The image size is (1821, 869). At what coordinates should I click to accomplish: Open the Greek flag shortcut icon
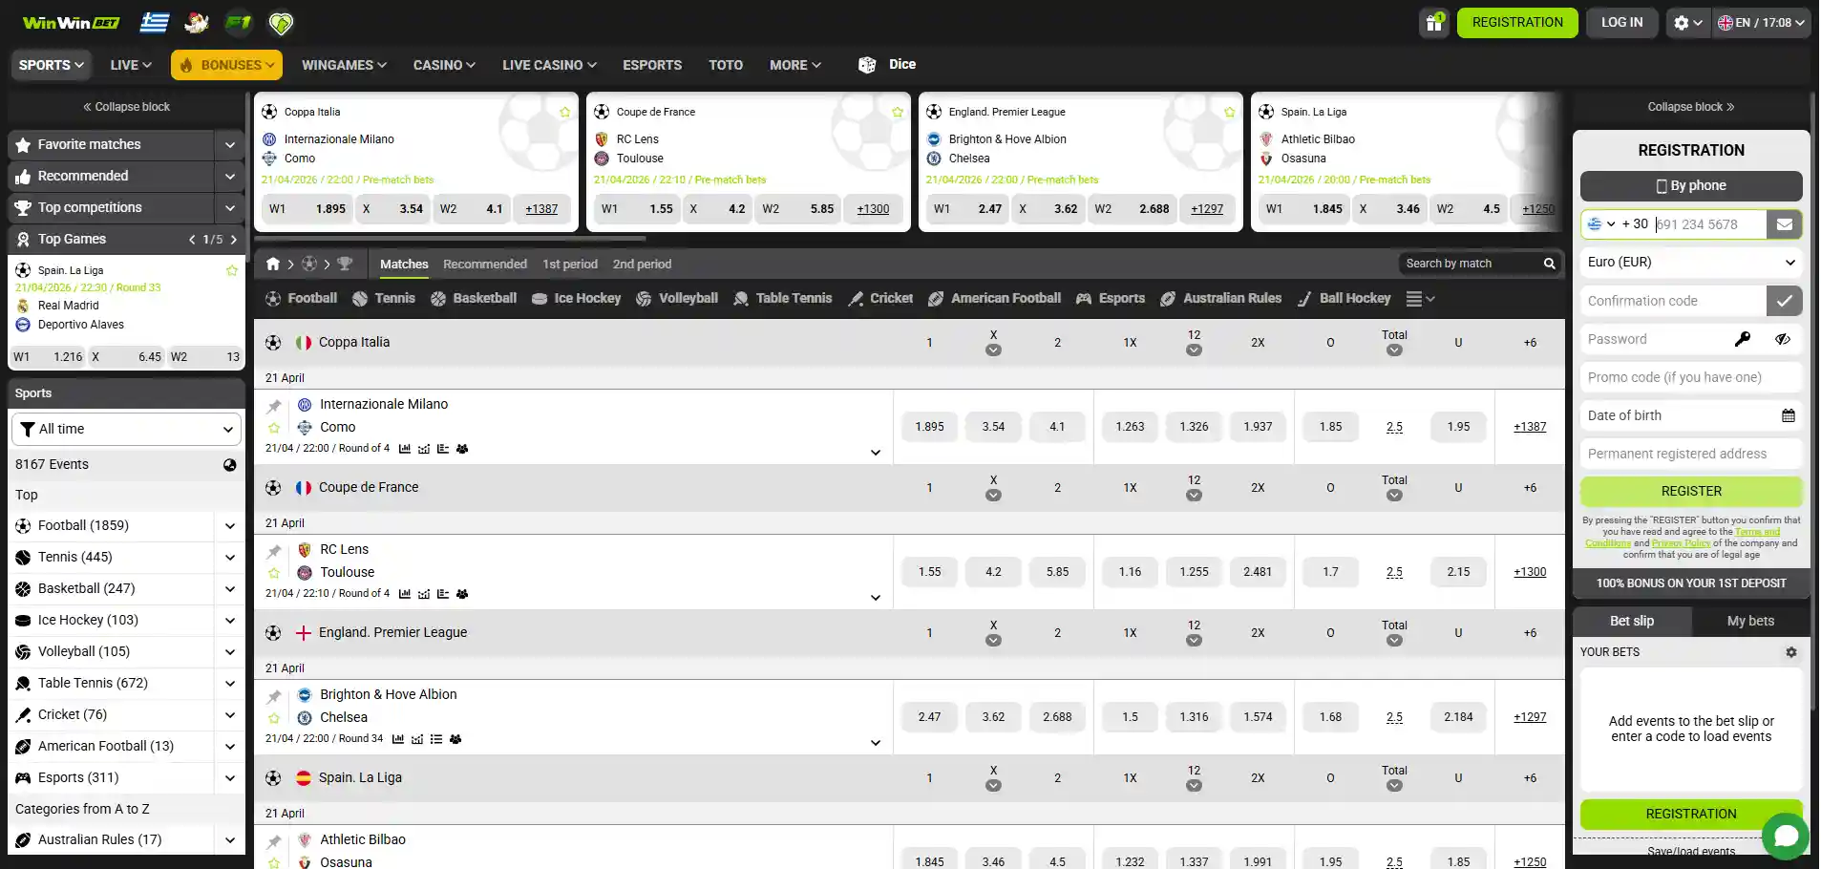154,23
